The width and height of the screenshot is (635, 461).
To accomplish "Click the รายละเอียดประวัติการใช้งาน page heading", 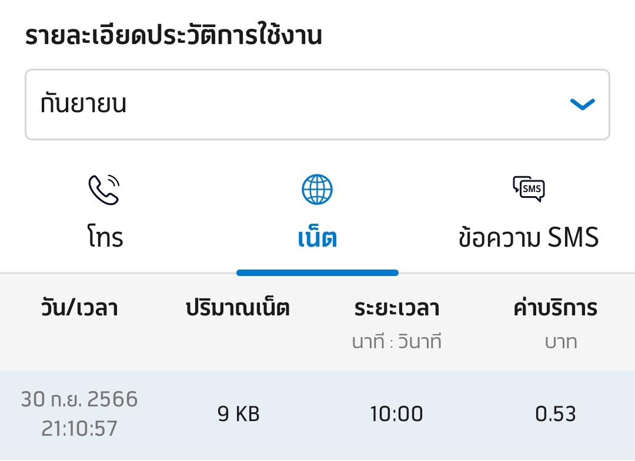I will [173, 36].
